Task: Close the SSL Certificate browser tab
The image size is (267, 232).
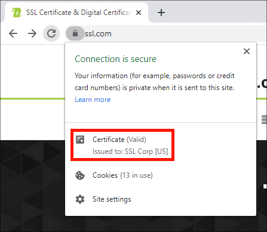Action: tap(139, 13)
